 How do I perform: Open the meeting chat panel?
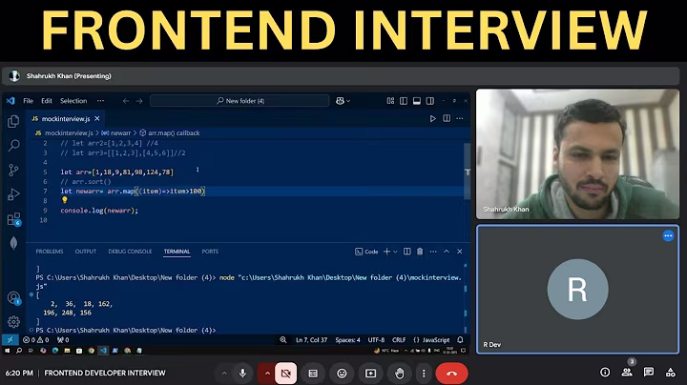tap(649, 373)
